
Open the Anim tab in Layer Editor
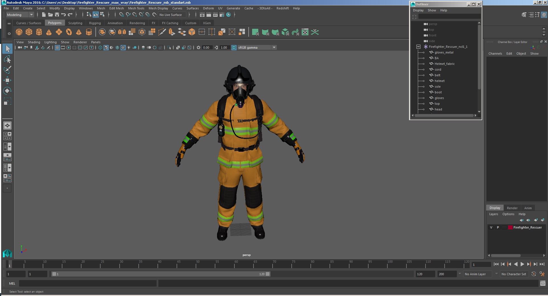(x=528, y=208)
